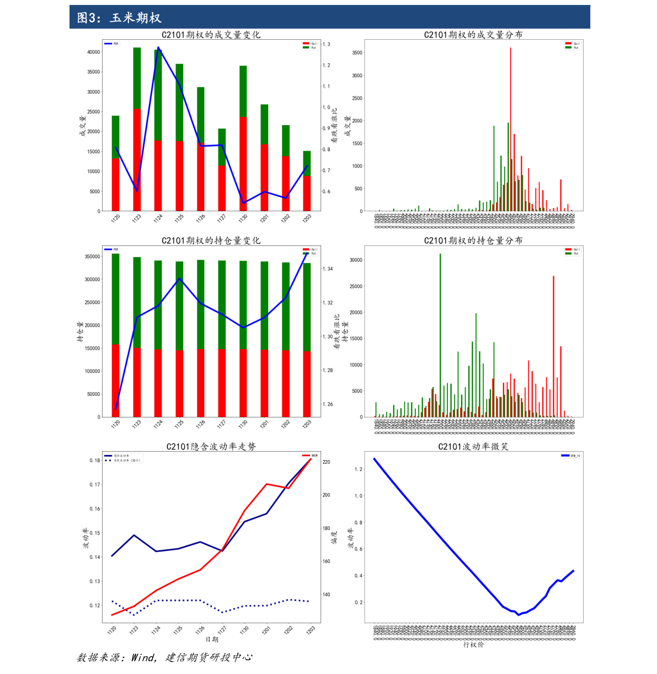Click the C2101期权的持仓量分布 chart title
The height and width of the screenshot is (674, 657).
click(473, 240)
